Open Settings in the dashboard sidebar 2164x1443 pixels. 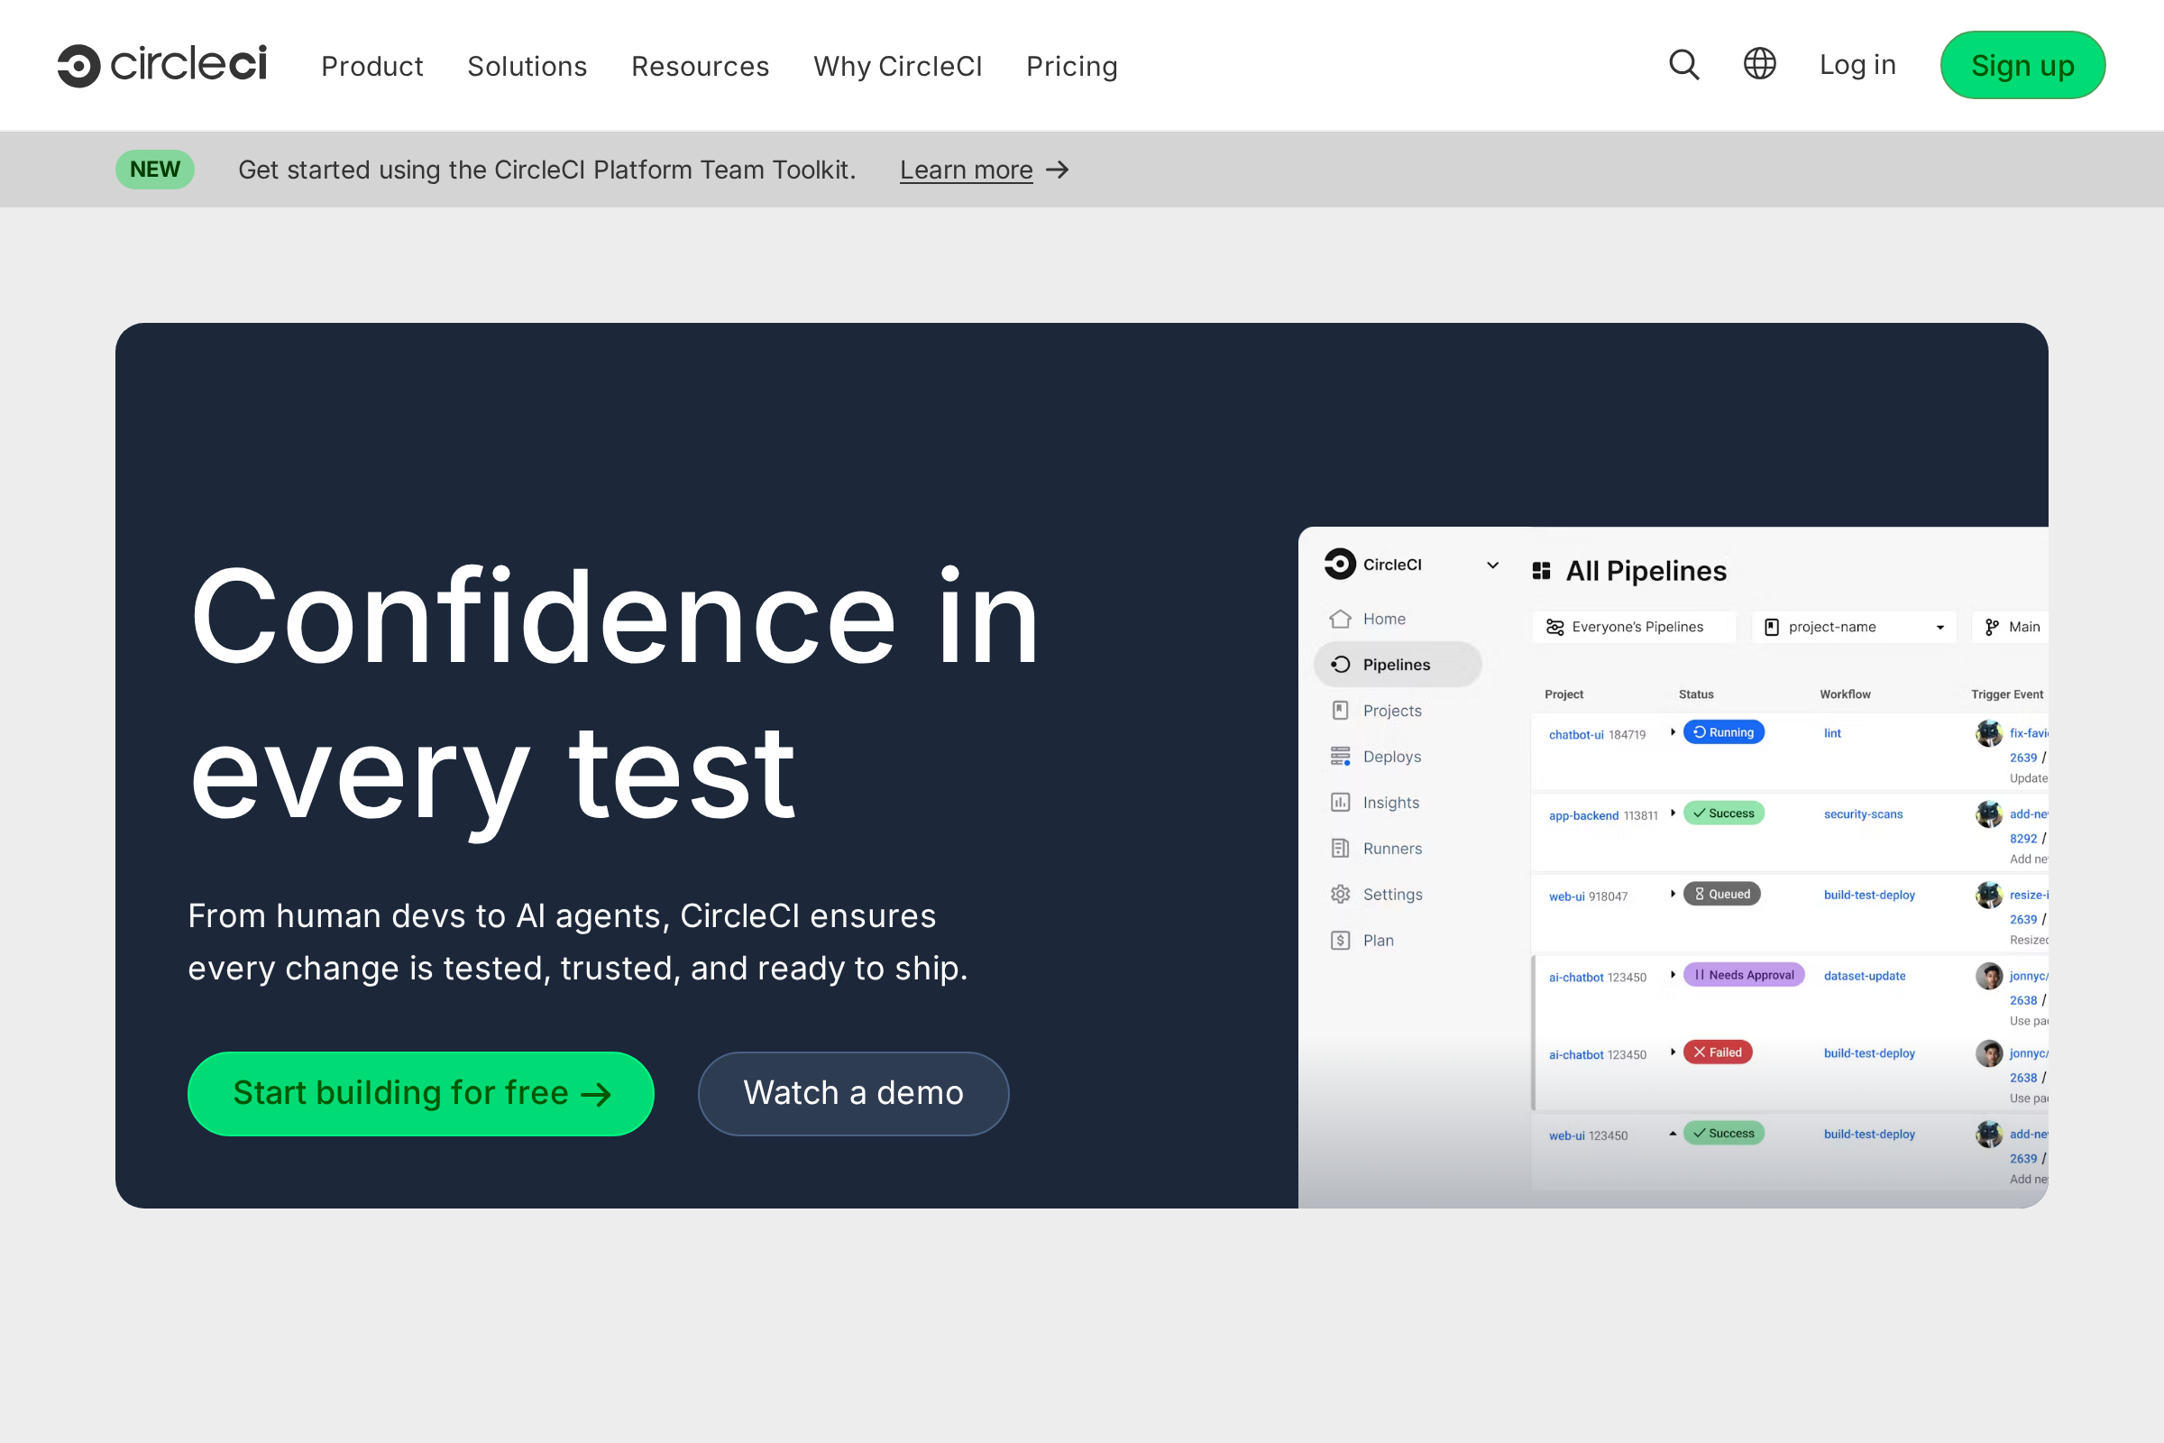tap(1341, 894)
